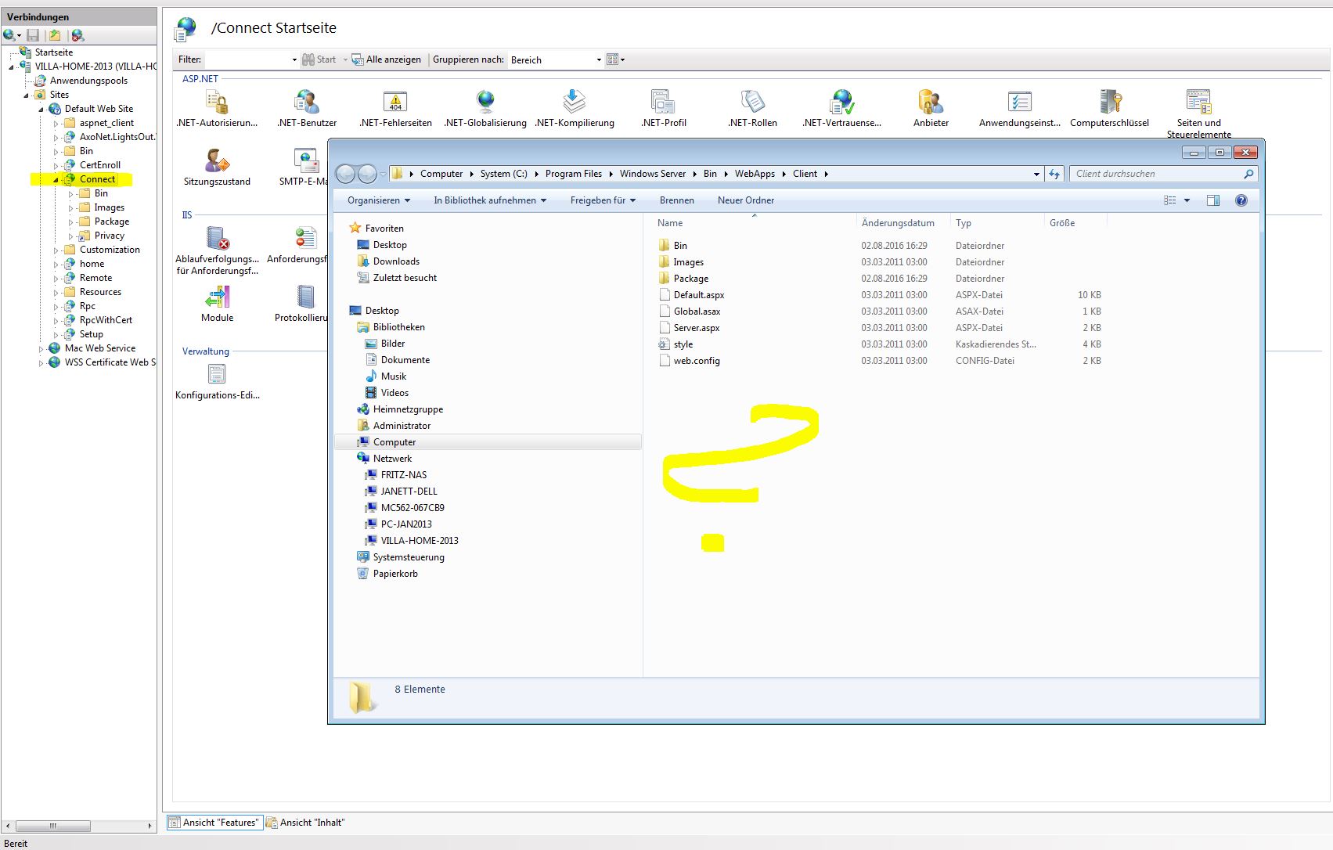Open the .NET-Kompilierung feature icon
The width and height of the screenshot is (1333, 850).
(575, 103)
